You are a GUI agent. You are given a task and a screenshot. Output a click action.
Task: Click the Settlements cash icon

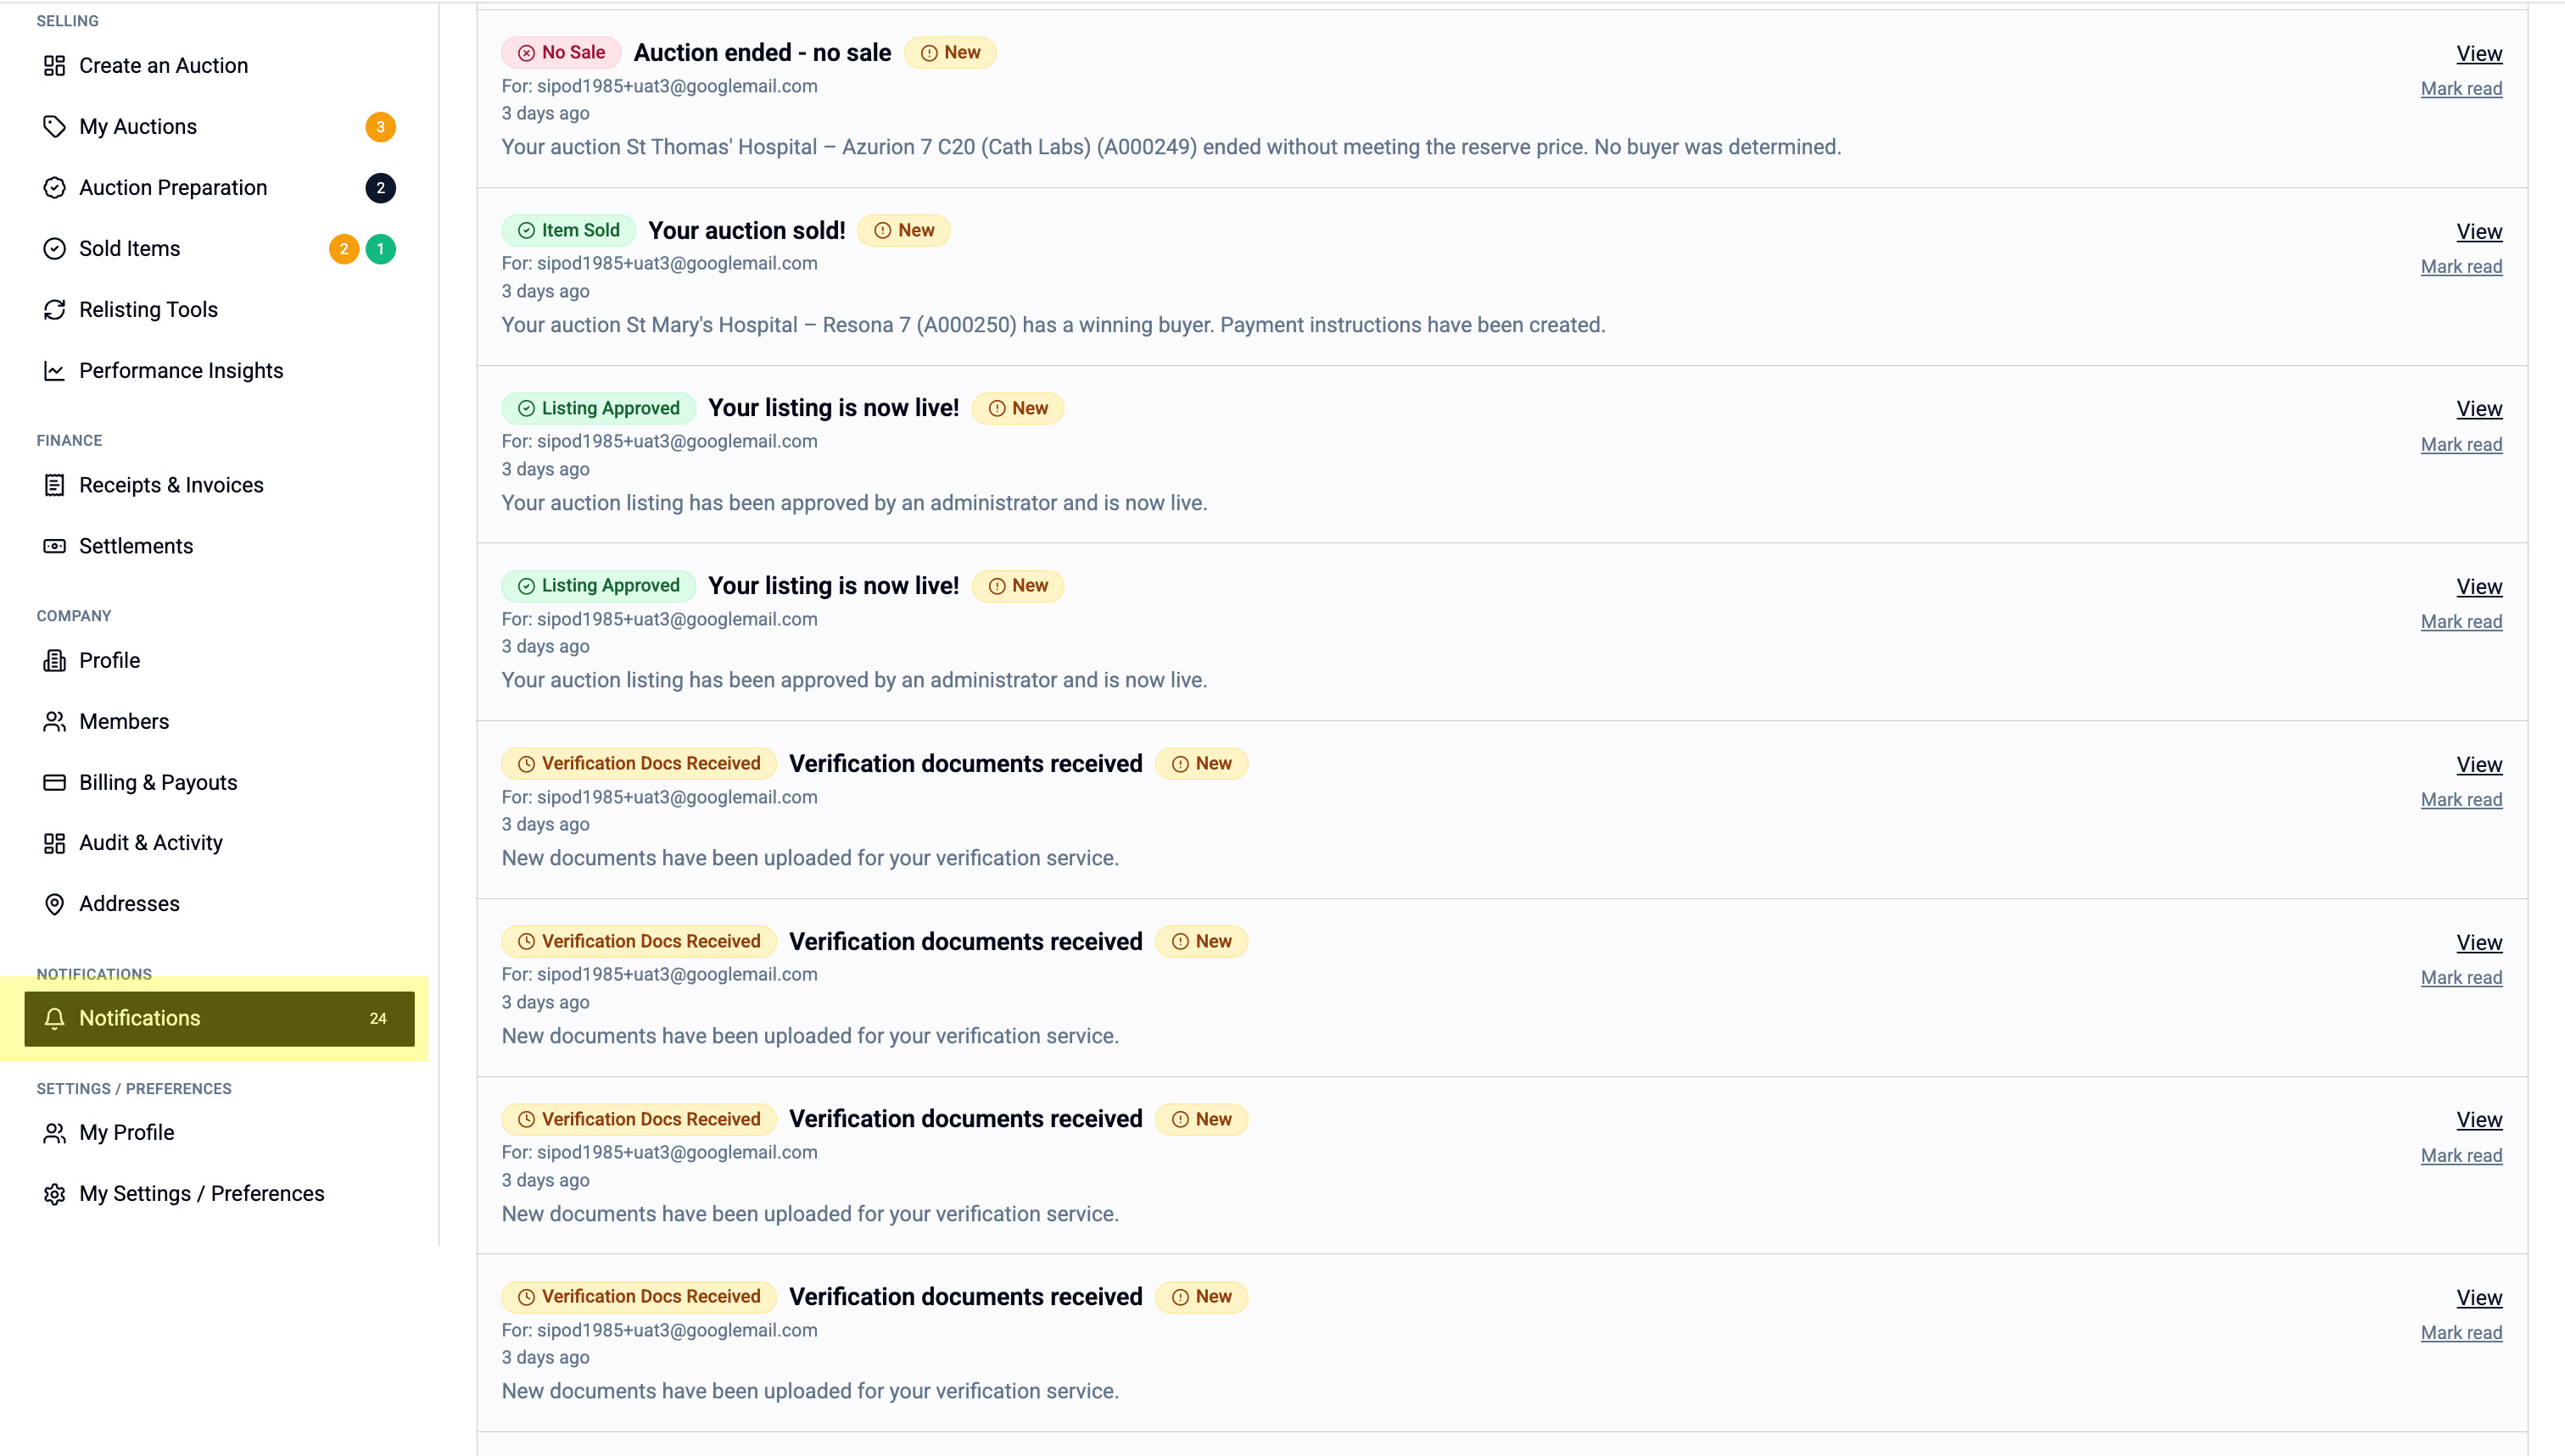(x=54, y=546)
